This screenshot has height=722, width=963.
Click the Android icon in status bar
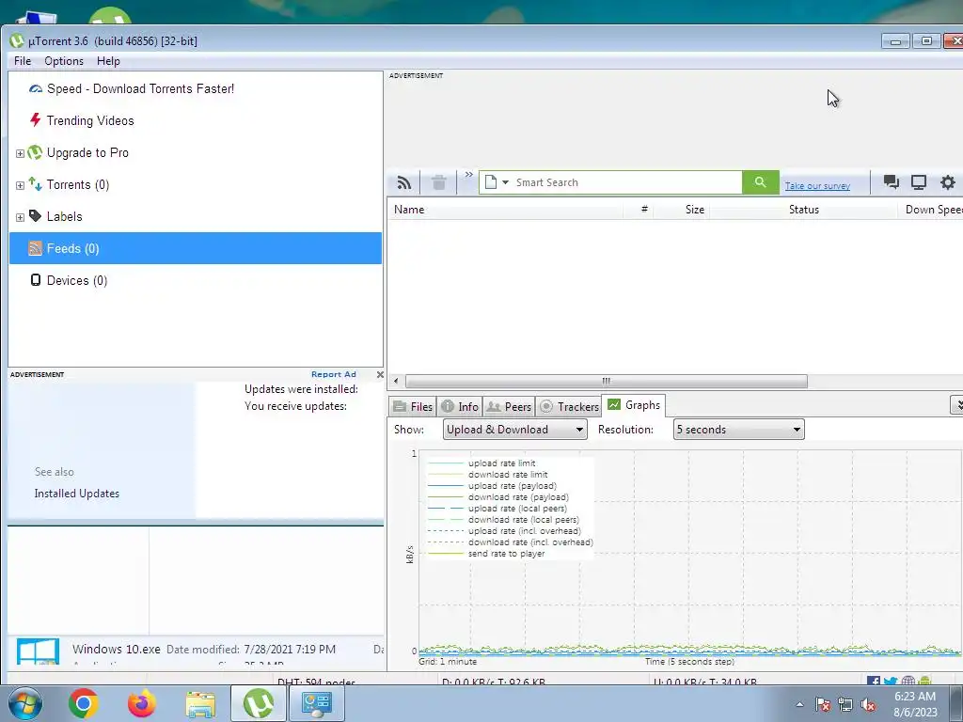click(924, 681)
